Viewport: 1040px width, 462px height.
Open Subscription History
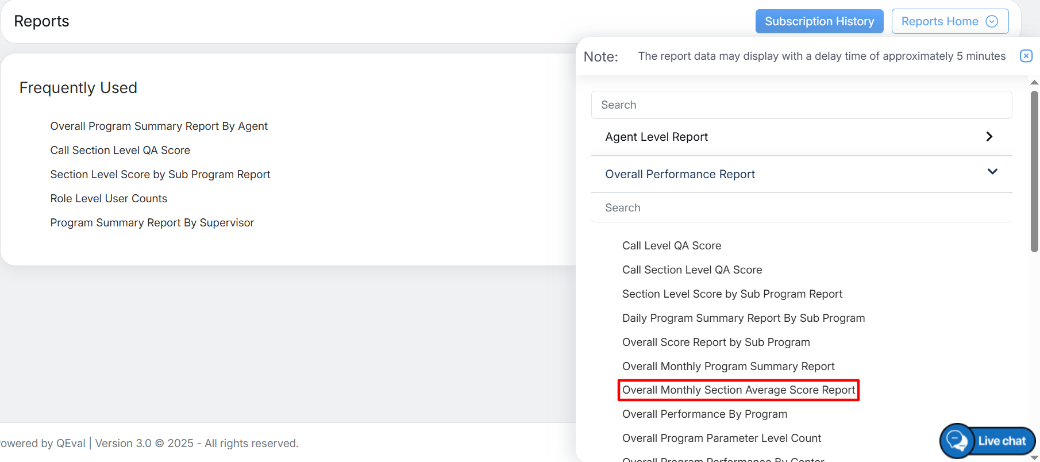[819, 21]
